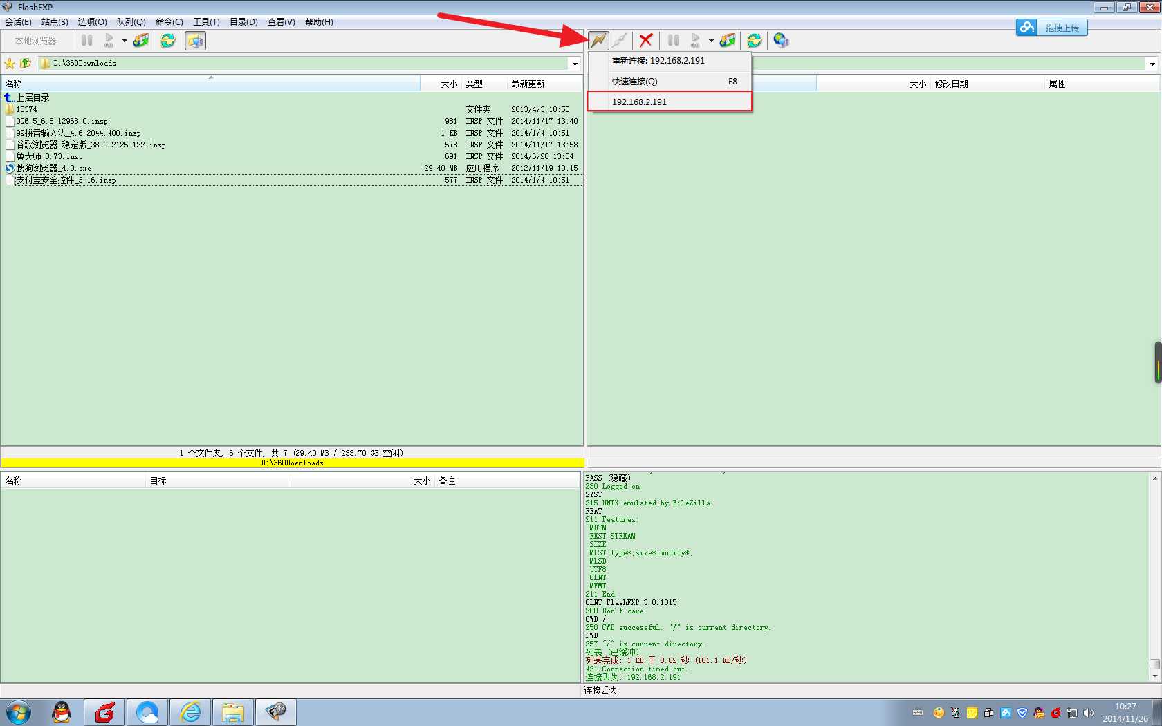The height and width of the screenshot is (726, 1162).
Task: Refresh the local pane listing
Action: pos(168,41)
